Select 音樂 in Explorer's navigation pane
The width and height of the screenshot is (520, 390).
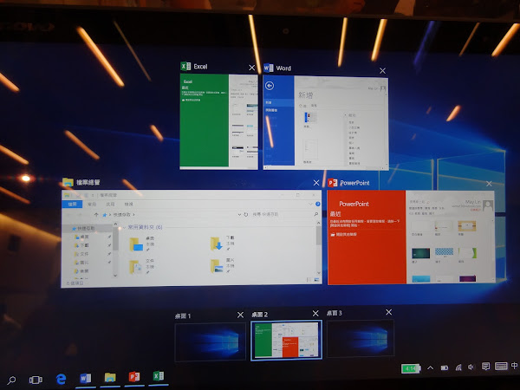[x=84, y=271]
